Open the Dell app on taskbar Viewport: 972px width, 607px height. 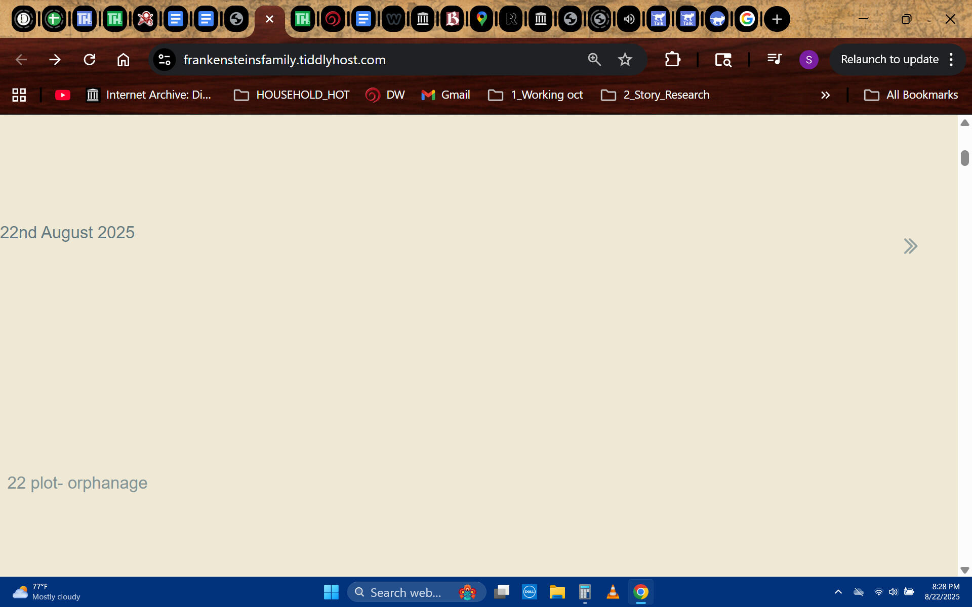coord(530,592)
